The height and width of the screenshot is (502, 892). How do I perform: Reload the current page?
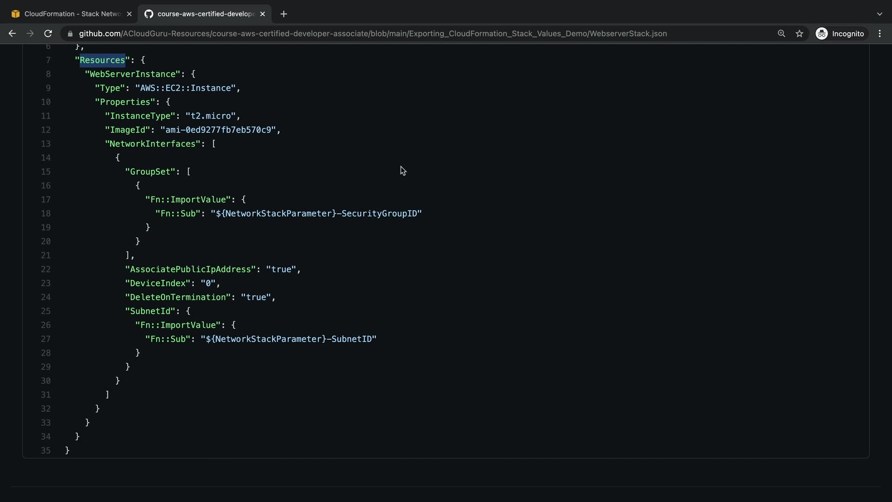[x=48, y=33]
